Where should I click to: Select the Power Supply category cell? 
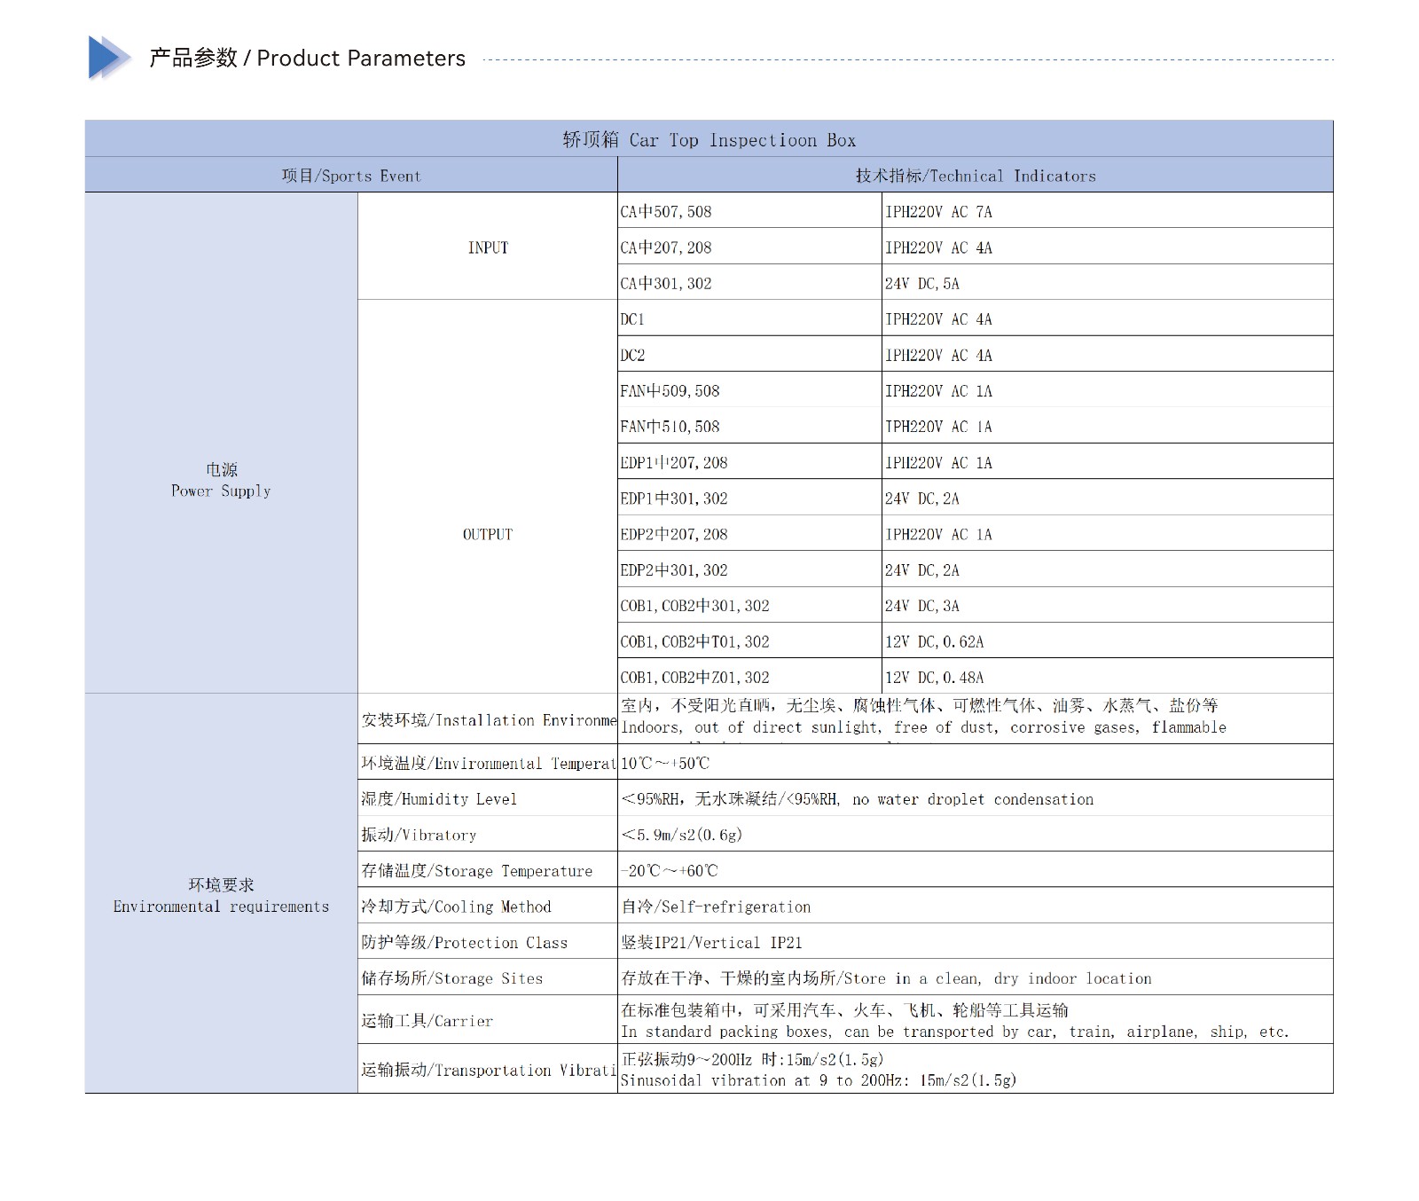click(221, 480)
